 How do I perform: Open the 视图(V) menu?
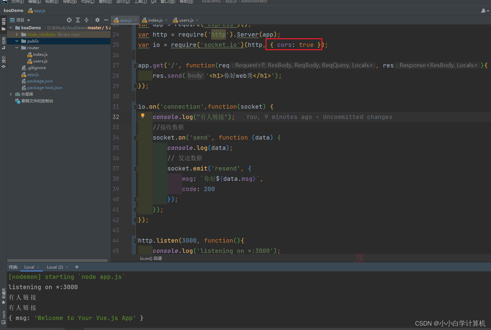52,2
